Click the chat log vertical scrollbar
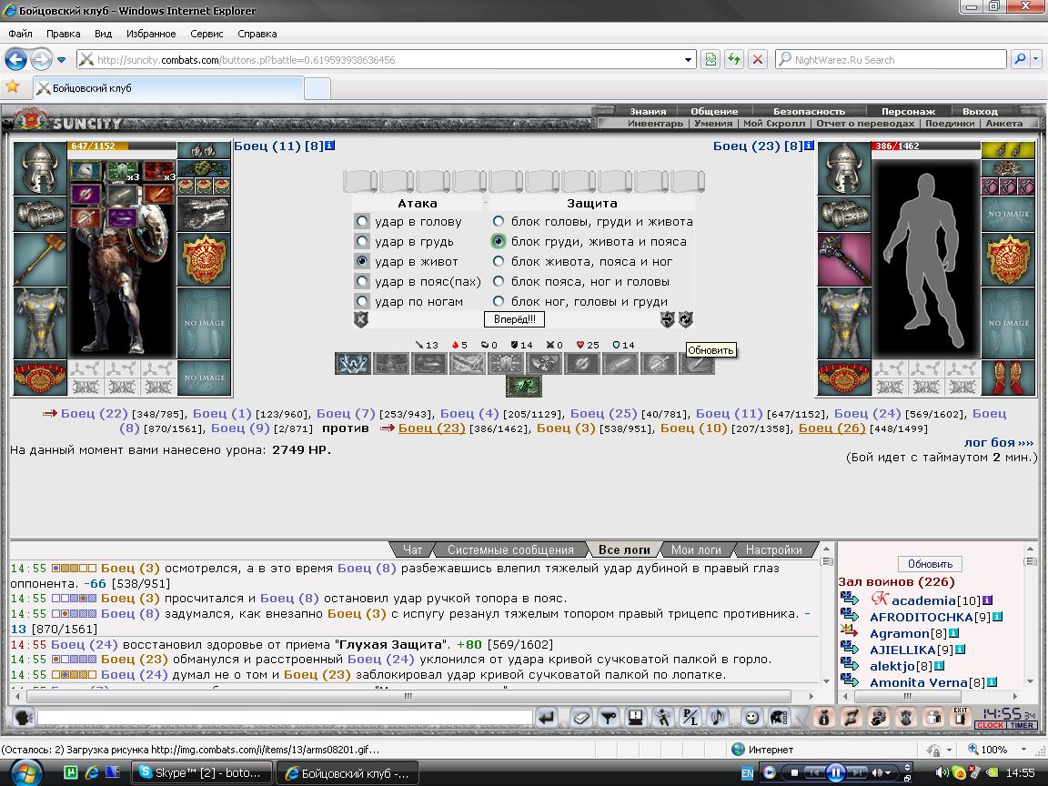 click(x=826, y=615)
